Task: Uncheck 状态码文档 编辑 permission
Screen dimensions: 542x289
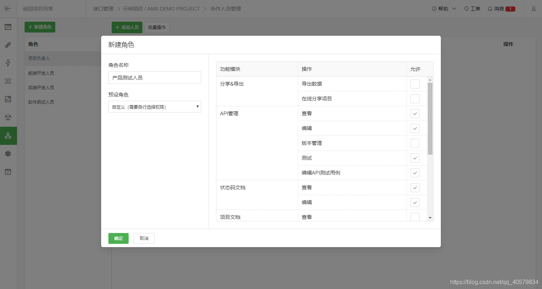Action: point(415,202)
